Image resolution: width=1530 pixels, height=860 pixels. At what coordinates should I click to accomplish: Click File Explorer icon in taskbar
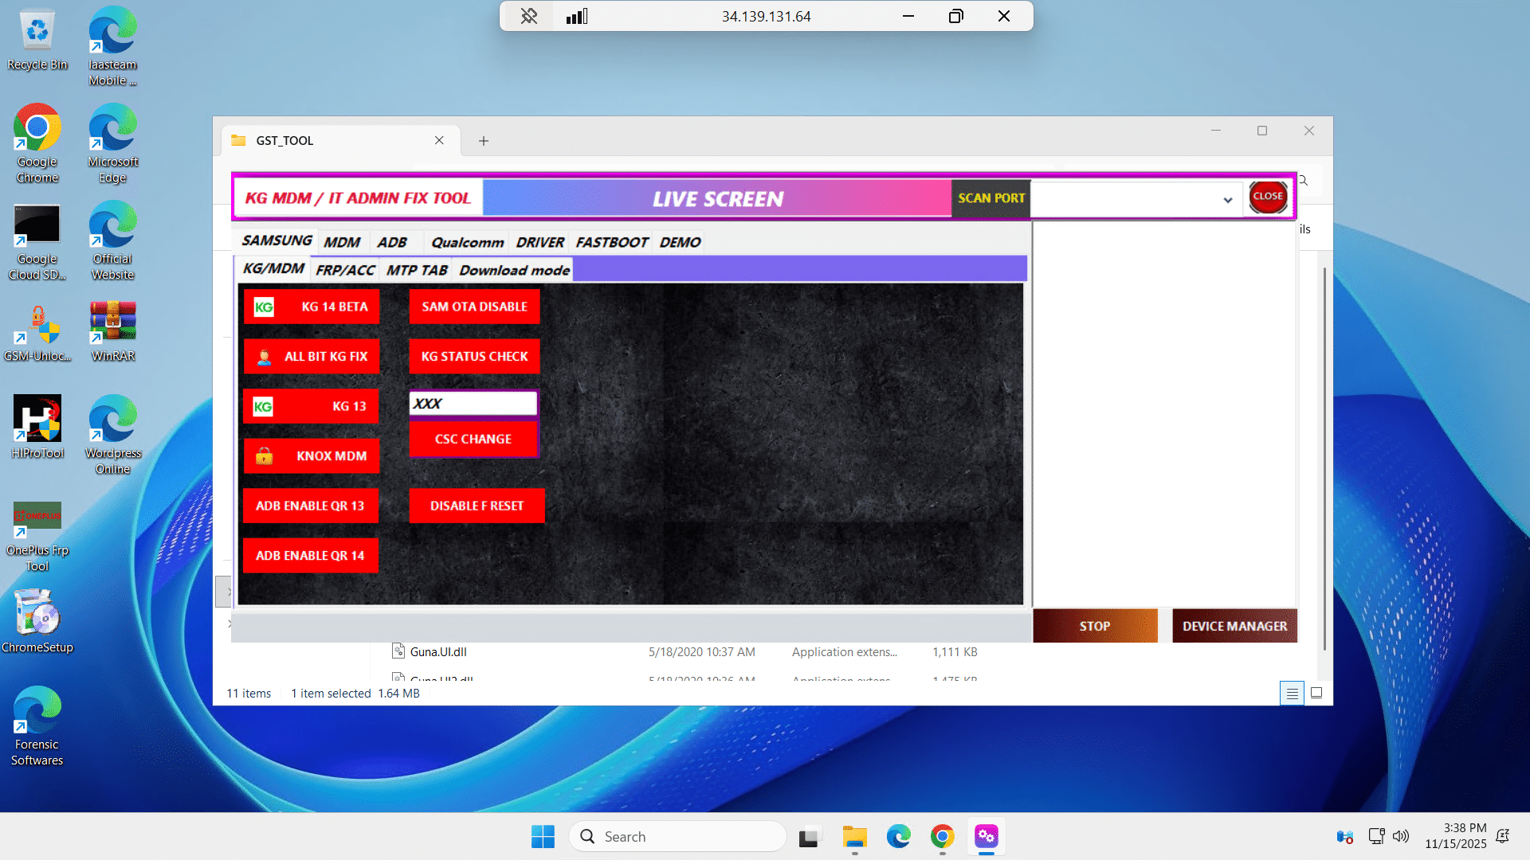(854, 837)
